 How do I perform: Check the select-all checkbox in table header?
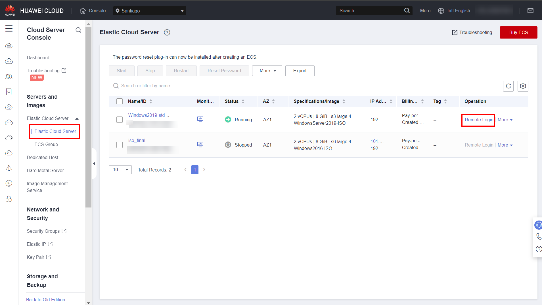coord(120,101)
